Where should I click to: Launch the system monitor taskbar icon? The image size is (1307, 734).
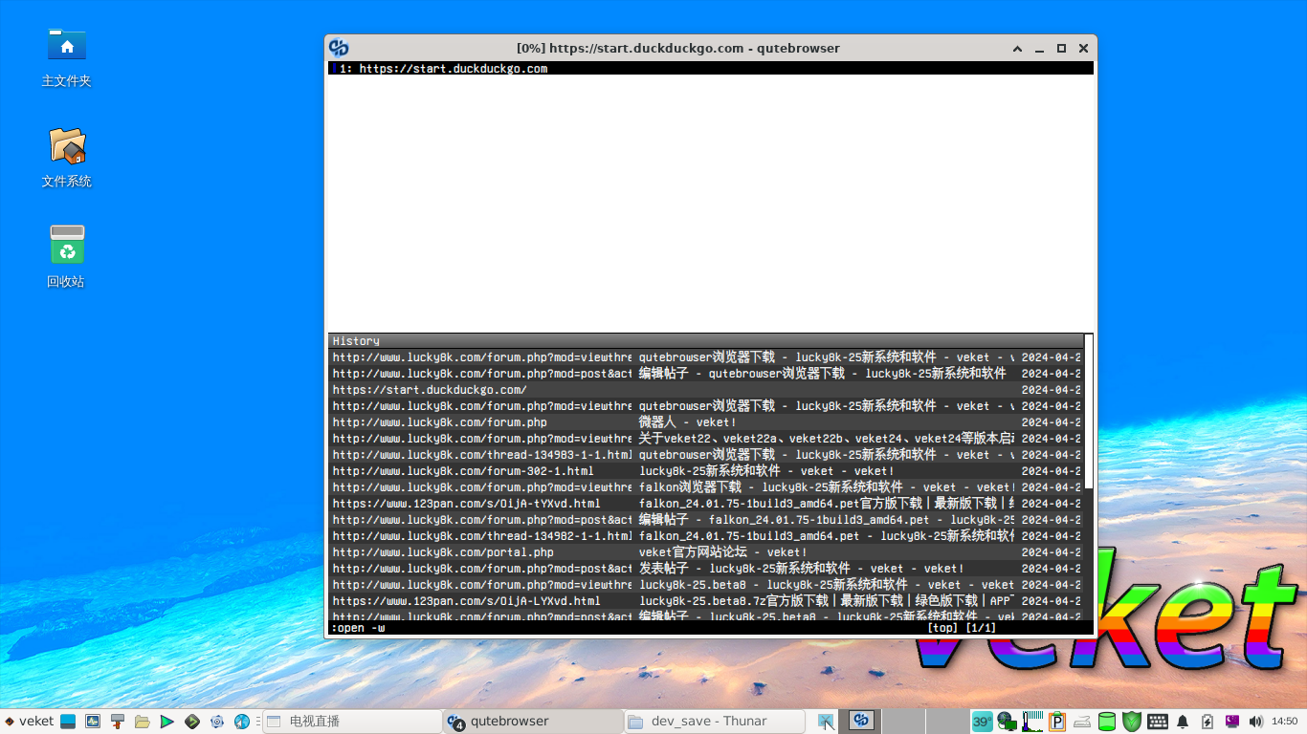(x=93, y=722)
